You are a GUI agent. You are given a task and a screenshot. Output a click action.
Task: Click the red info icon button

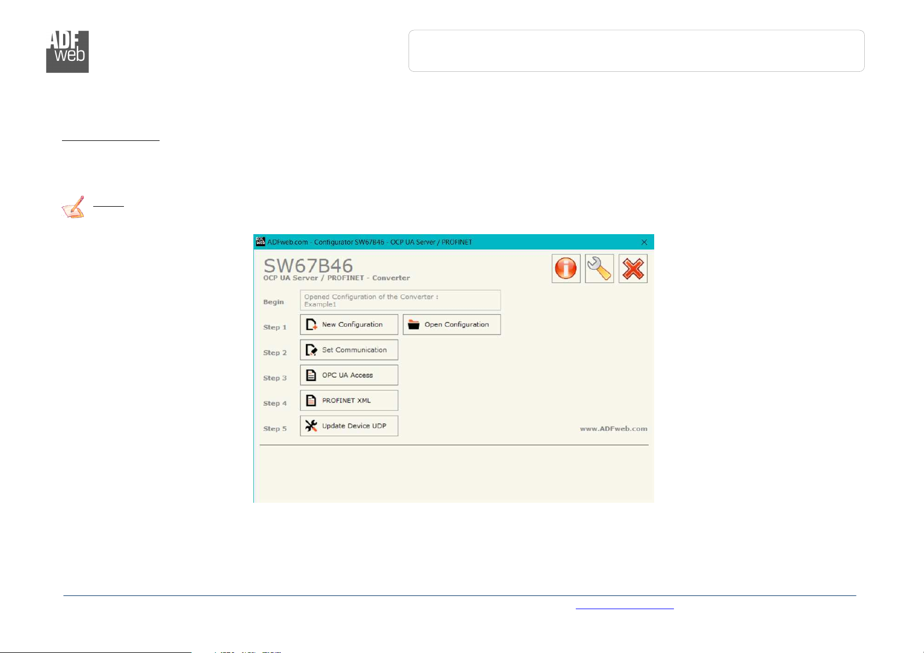pyautogui.click(x=566, y=269)
